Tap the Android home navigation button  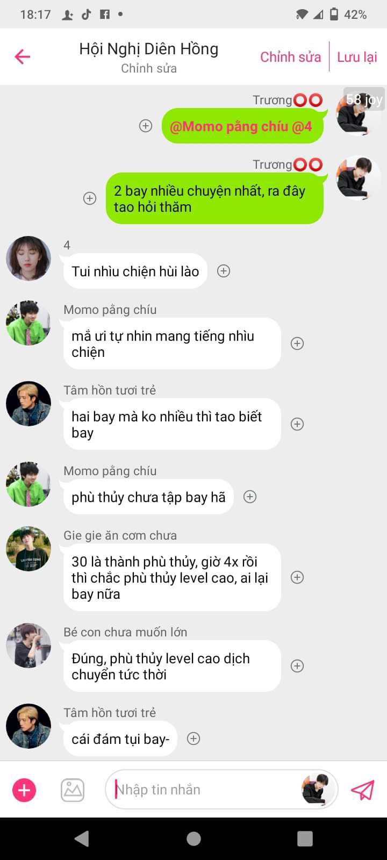click(x=193, y=838)
